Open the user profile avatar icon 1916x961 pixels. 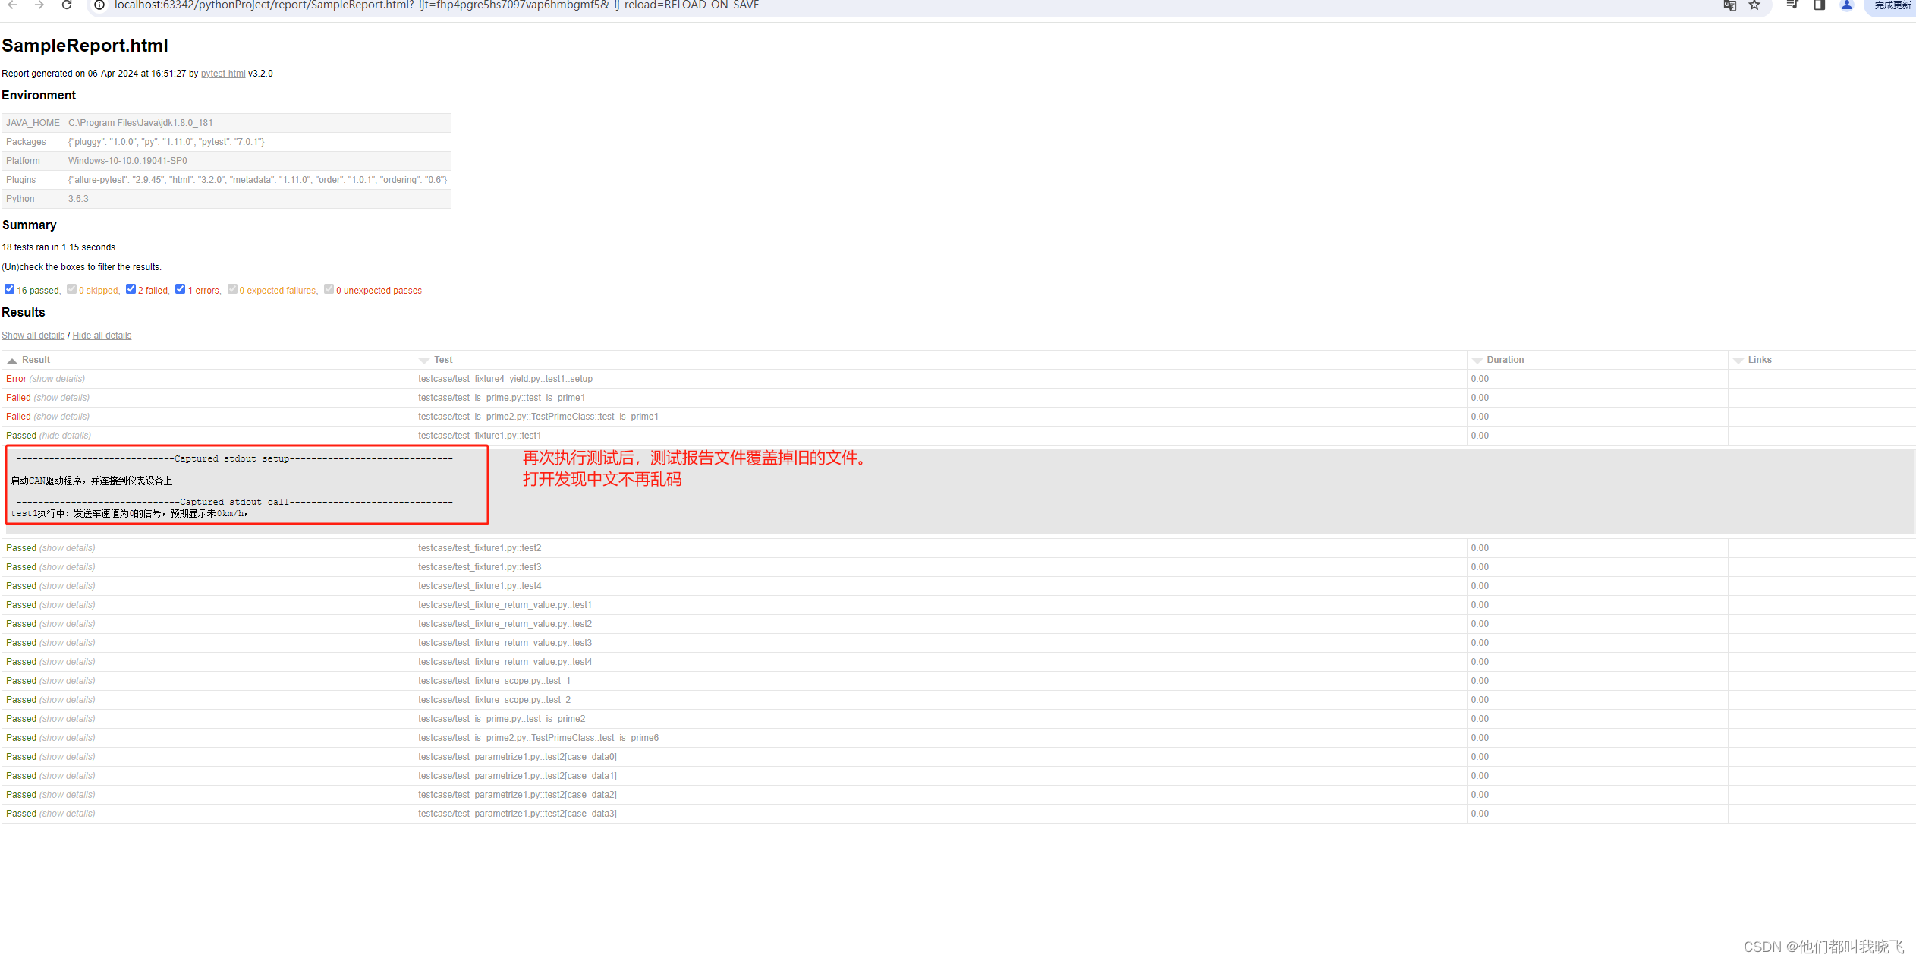pyautogui.click(x=1847, y=5)
